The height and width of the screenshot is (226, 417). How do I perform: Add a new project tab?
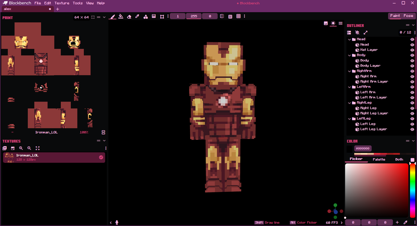point(58,9)
